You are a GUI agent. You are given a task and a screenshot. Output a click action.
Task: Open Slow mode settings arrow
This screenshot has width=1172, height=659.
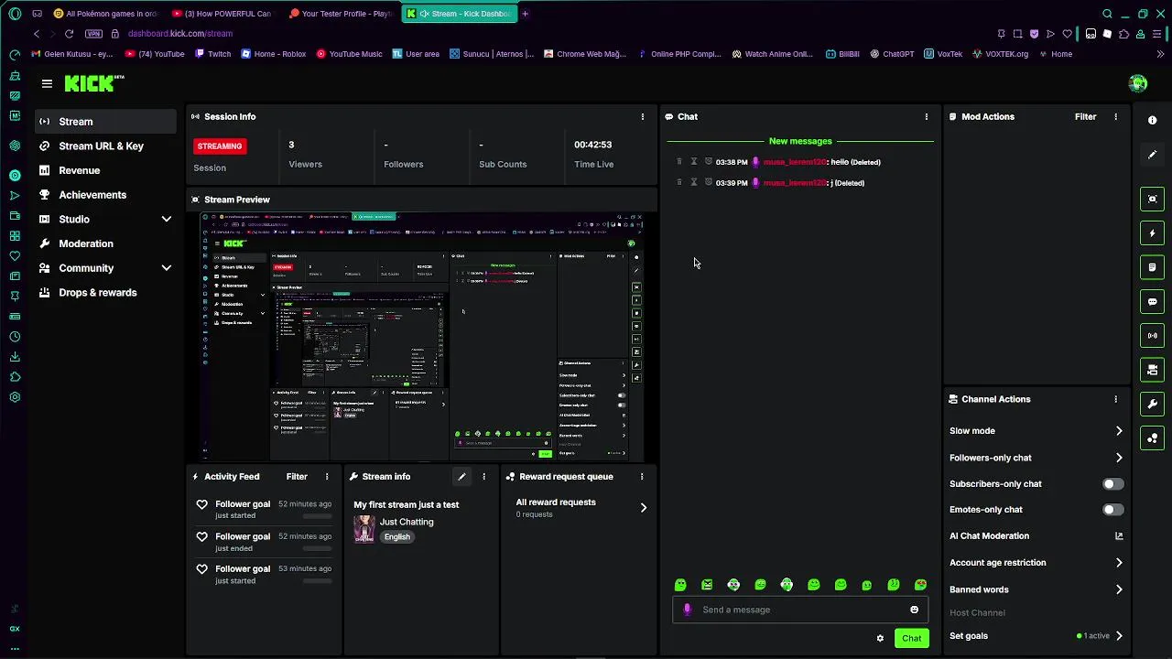tap(1119, 431)
